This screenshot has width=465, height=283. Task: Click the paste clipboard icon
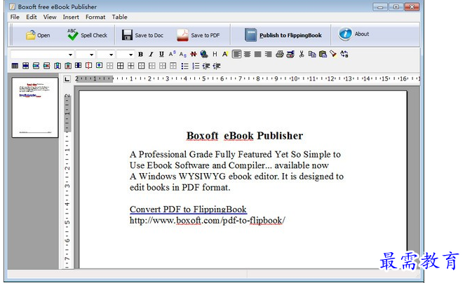tap(323, 54)
